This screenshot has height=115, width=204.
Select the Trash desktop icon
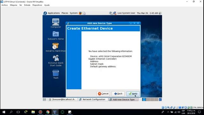tap(56, 74)
